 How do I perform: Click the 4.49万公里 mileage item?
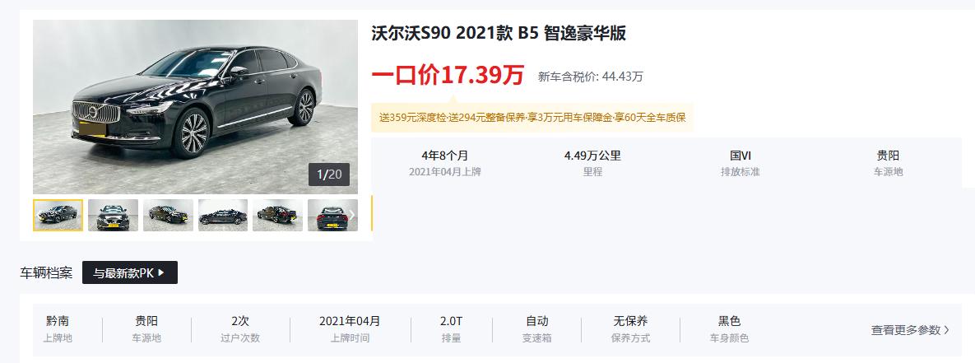coord(592,163)
